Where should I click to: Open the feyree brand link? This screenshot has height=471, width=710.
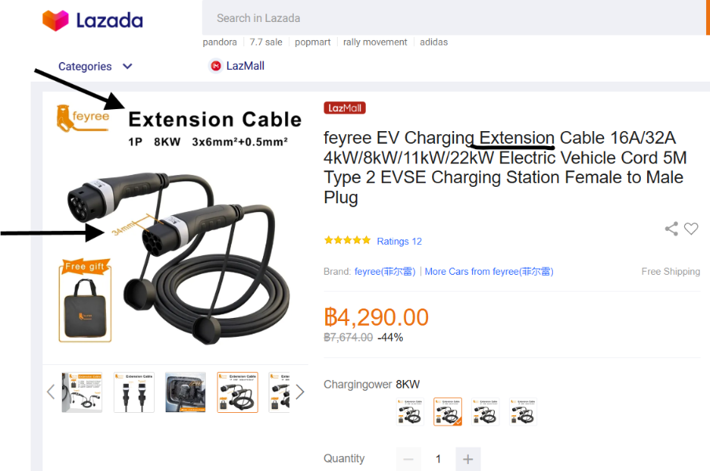pos(384,272)
